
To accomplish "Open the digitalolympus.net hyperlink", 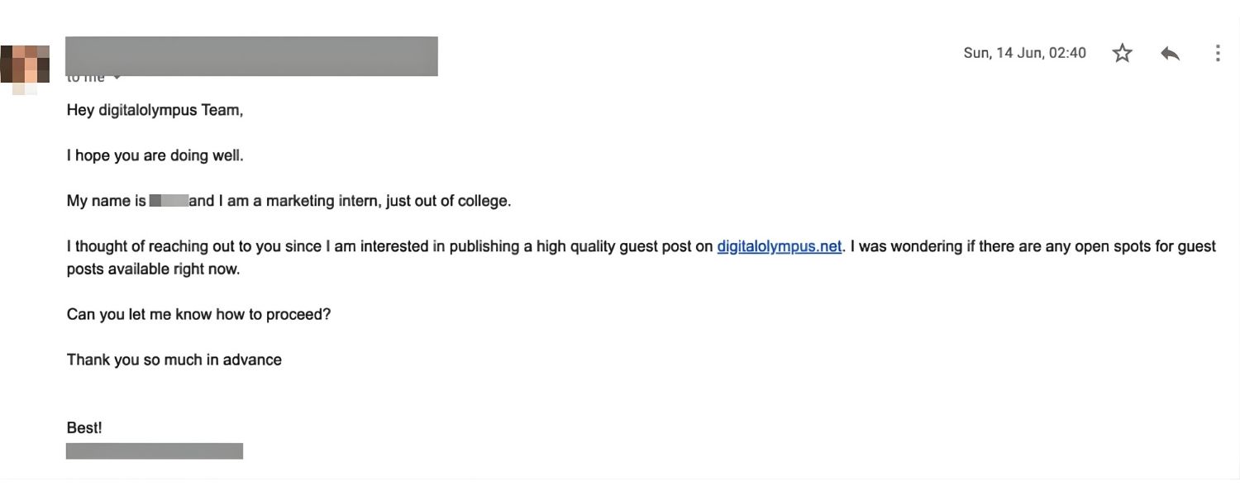I will click(778, 246).
